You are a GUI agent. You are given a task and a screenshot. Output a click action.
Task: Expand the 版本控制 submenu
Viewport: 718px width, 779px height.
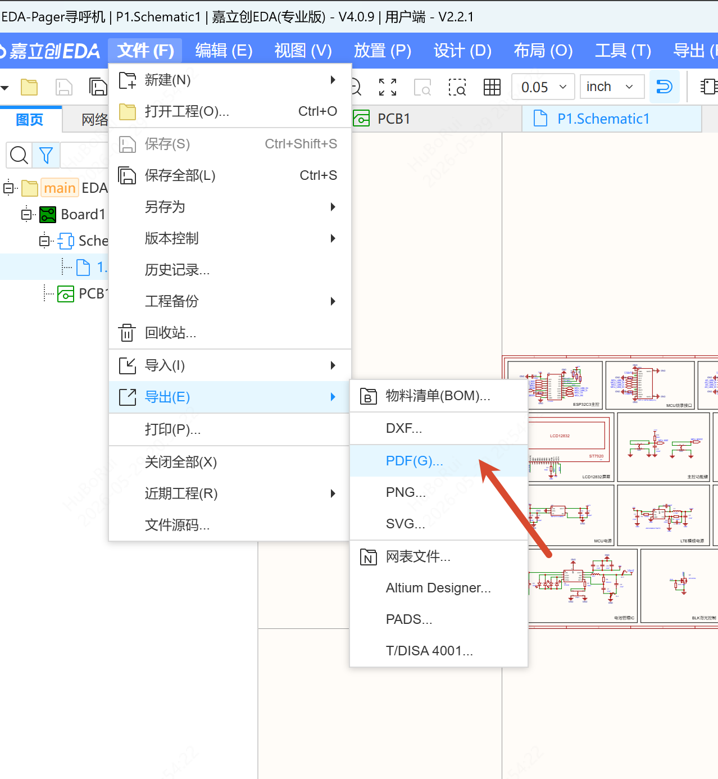coord(230,238)
